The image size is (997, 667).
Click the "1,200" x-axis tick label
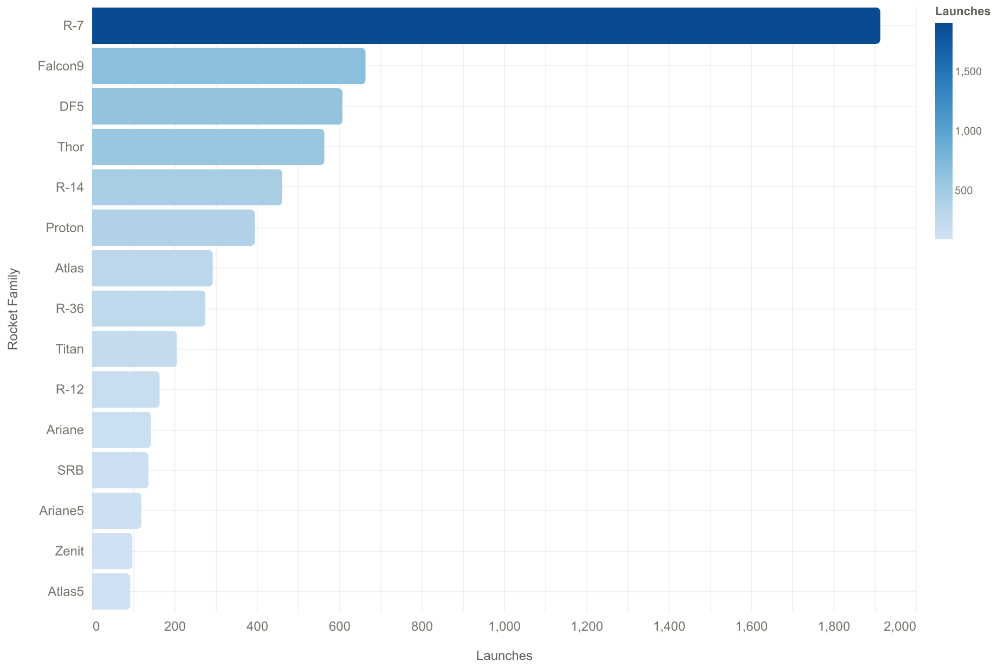(x=587, y=626)
